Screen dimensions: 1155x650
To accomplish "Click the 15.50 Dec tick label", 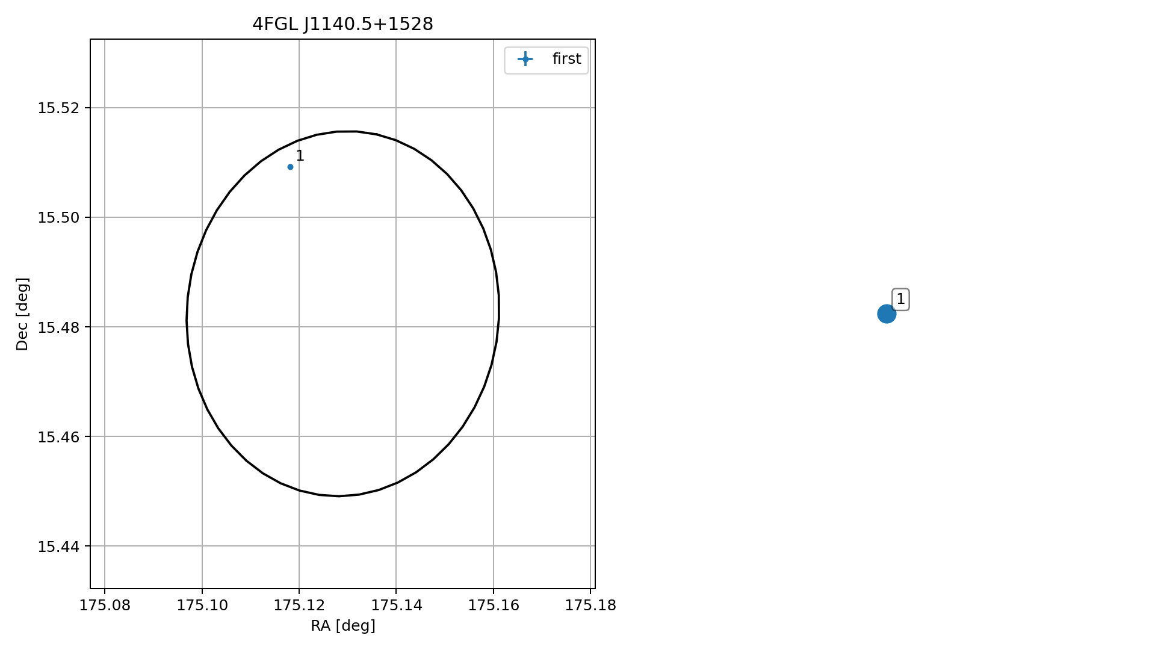I will [x=58, y=218].
